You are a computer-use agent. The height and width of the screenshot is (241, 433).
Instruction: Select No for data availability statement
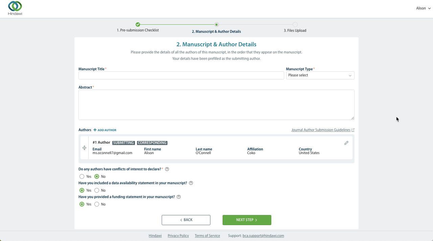(x=97, y=190)
